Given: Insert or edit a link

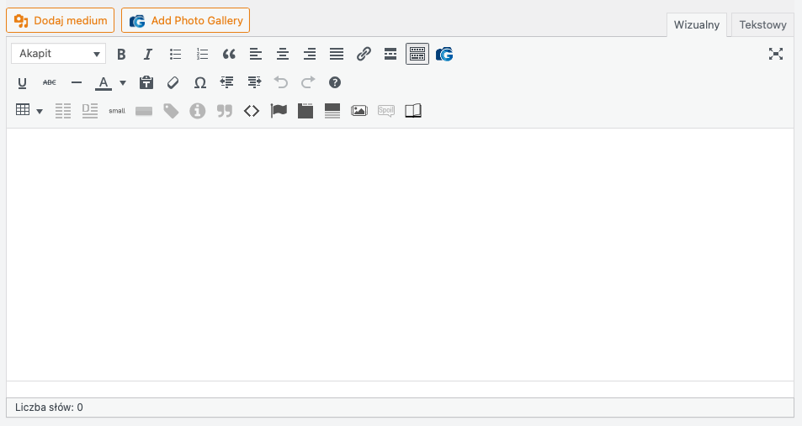Looking at the screenshot, I should 364,54.
